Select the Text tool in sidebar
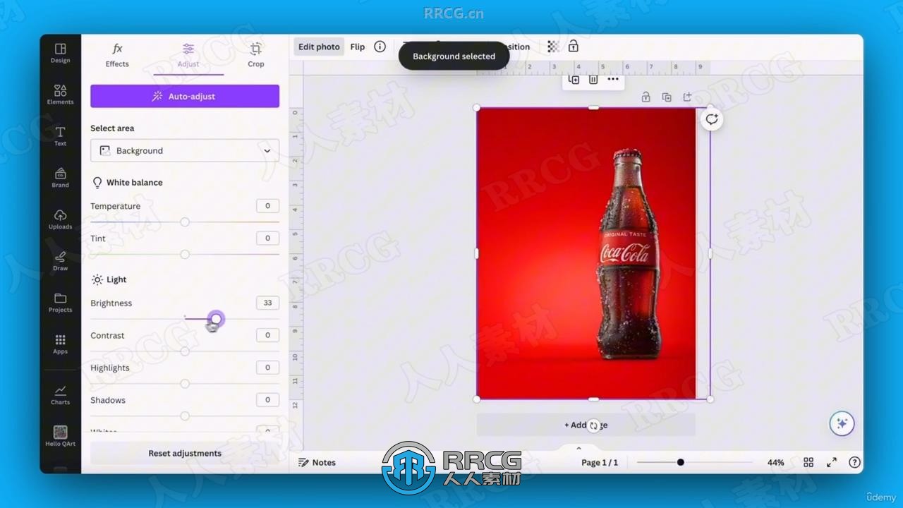Image resolution: width=903 pixels, height=508 pixels. coord(60,136)
